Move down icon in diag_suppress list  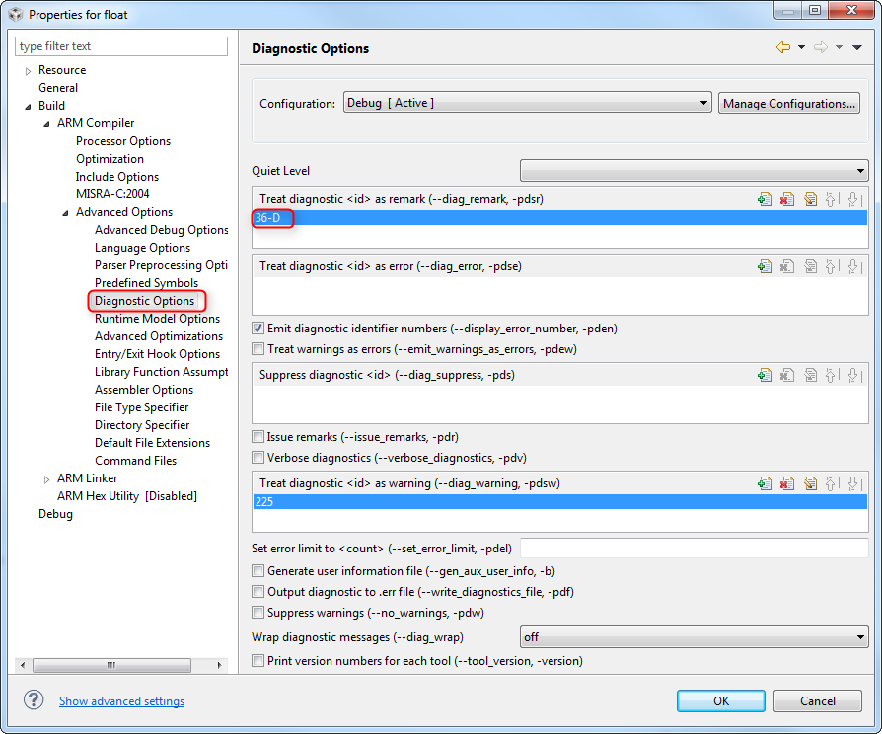pos(853,375)
